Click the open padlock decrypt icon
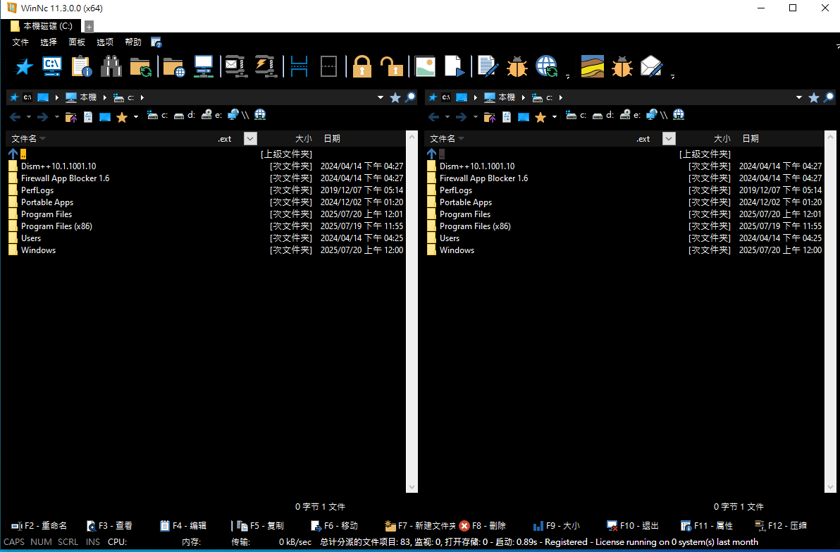 click(x=392, y=66)
